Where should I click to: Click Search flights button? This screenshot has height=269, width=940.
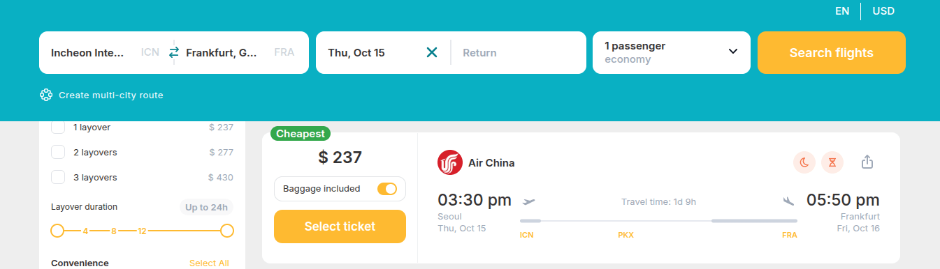[832, 52]
